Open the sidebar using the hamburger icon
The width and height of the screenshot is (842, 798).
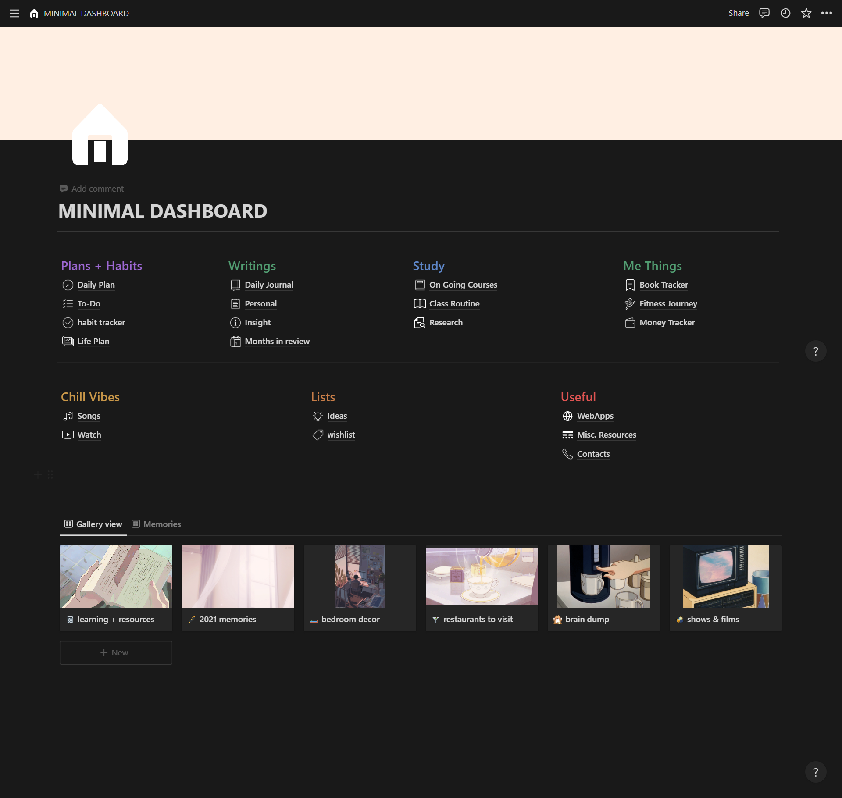[14, 13]
